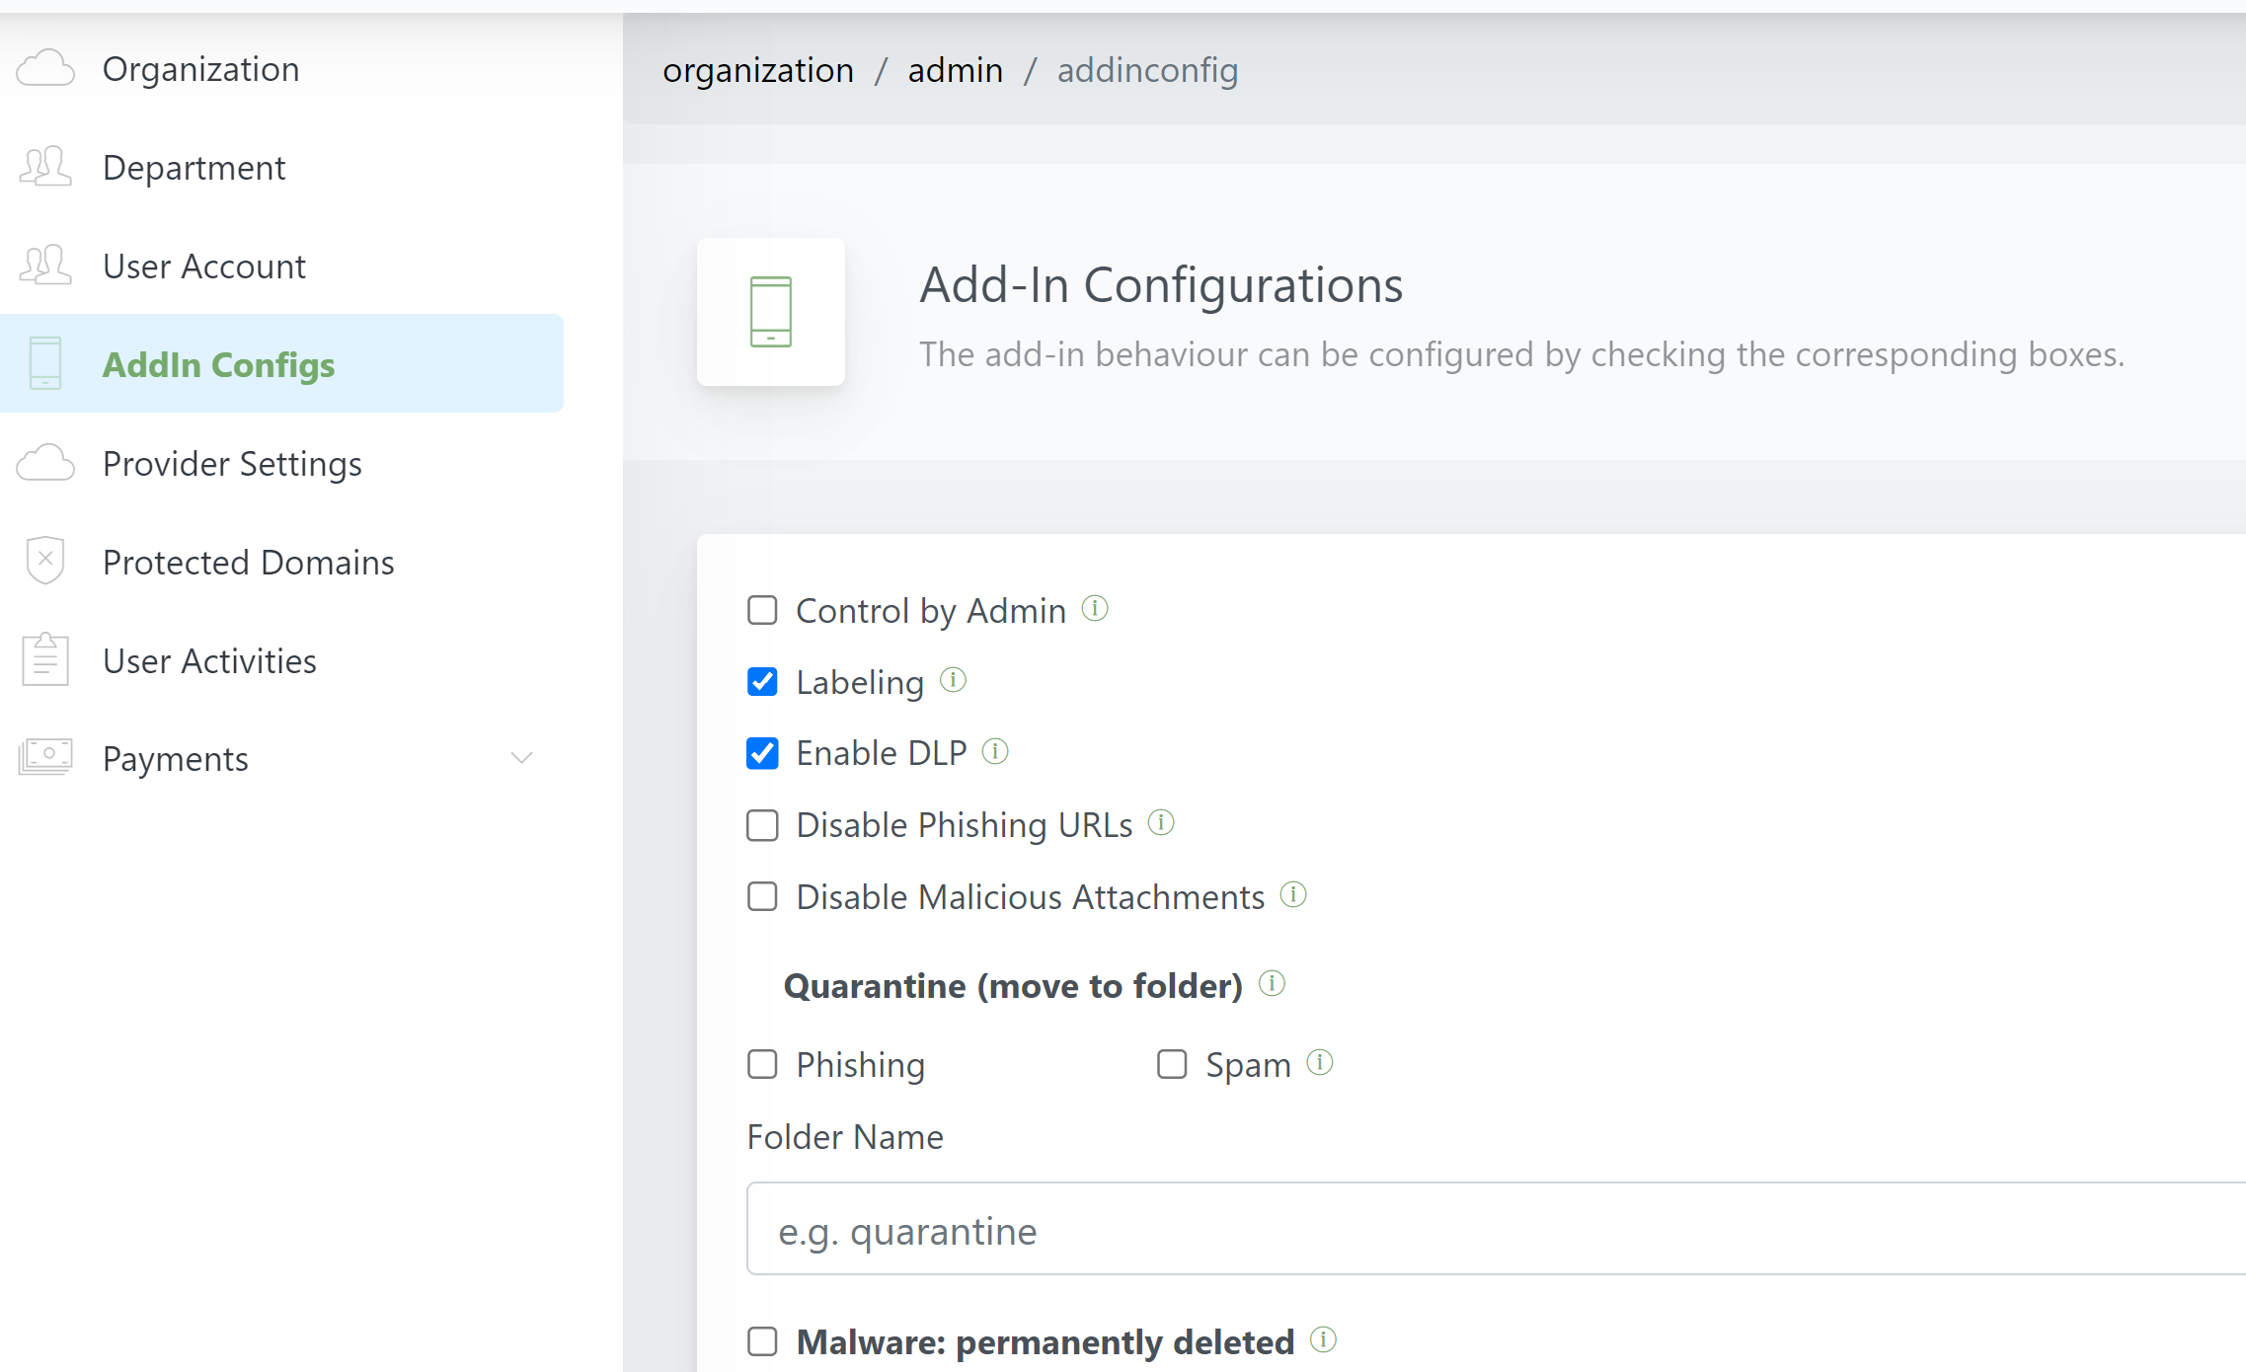2246x1372 pixels.
Task: Click info icon beside Enable DLP
Action: 995,751
